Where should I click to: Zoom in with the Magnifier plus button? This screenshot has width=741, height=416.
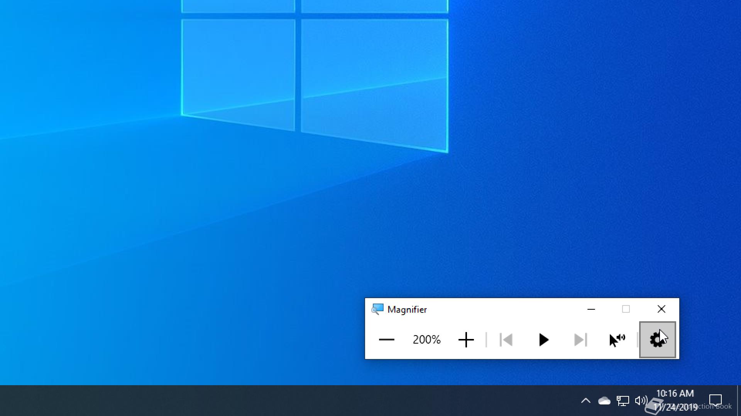(466, 340)
